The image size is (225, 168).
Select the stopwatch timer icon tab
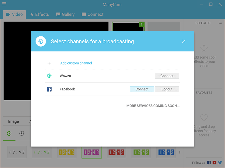tap(22, 133)
